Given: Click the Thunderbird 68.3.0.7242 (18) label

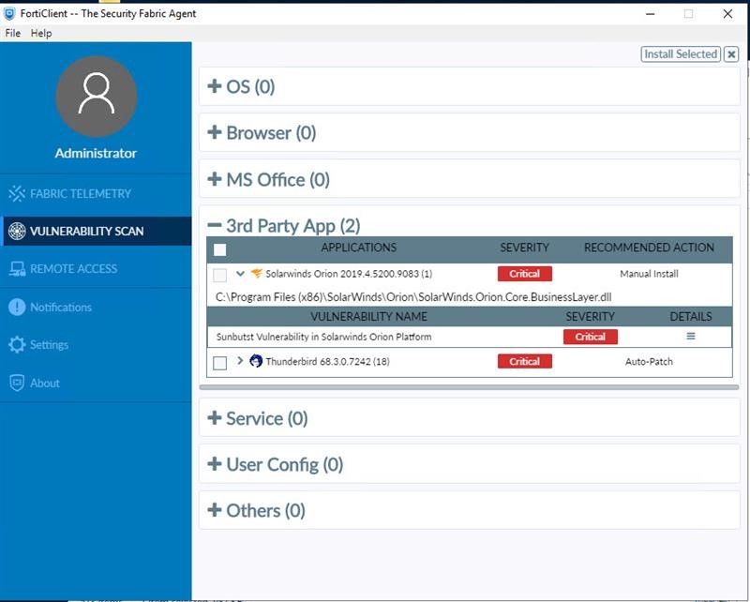Looking at the screenshot, I should click(x=327, y=361).
